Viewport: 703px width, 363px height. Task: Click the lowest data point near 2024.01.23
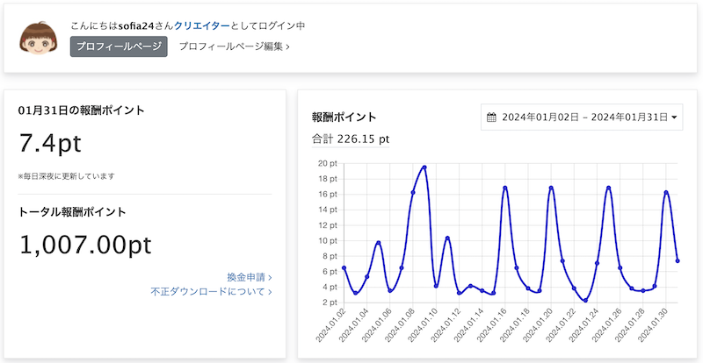(x=585, y=301)
